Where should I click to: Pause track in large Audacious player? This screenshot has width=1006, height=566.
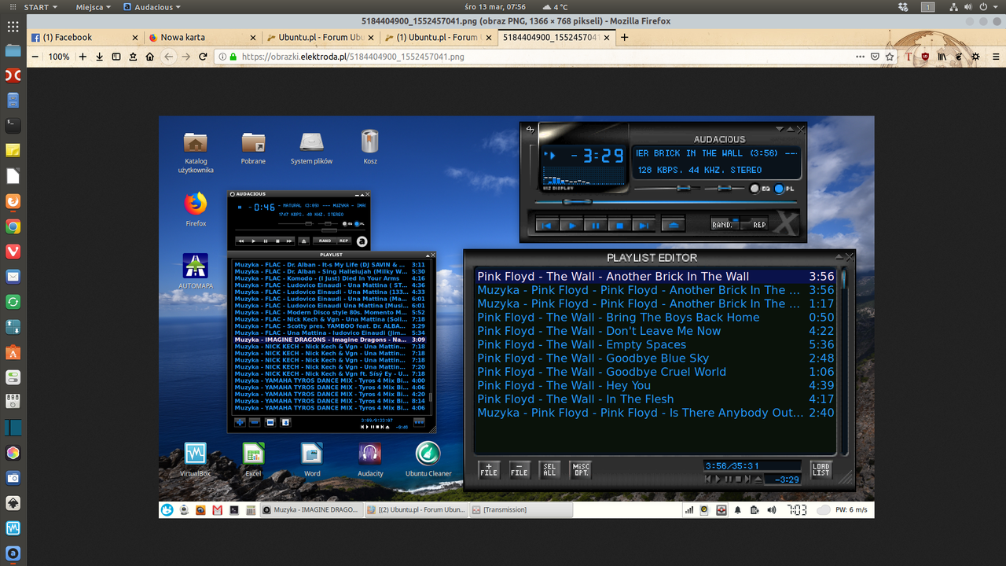click(595, 225)
